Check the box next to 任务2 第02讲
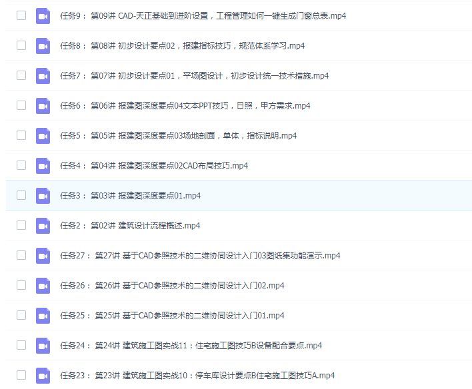Screen dimensions: 472x389 pyautogui.click(x=21, y=225)
